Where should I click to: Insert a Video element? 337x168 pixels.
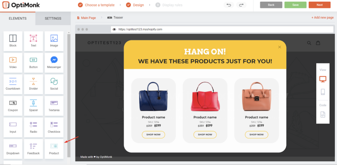(13, 63)
